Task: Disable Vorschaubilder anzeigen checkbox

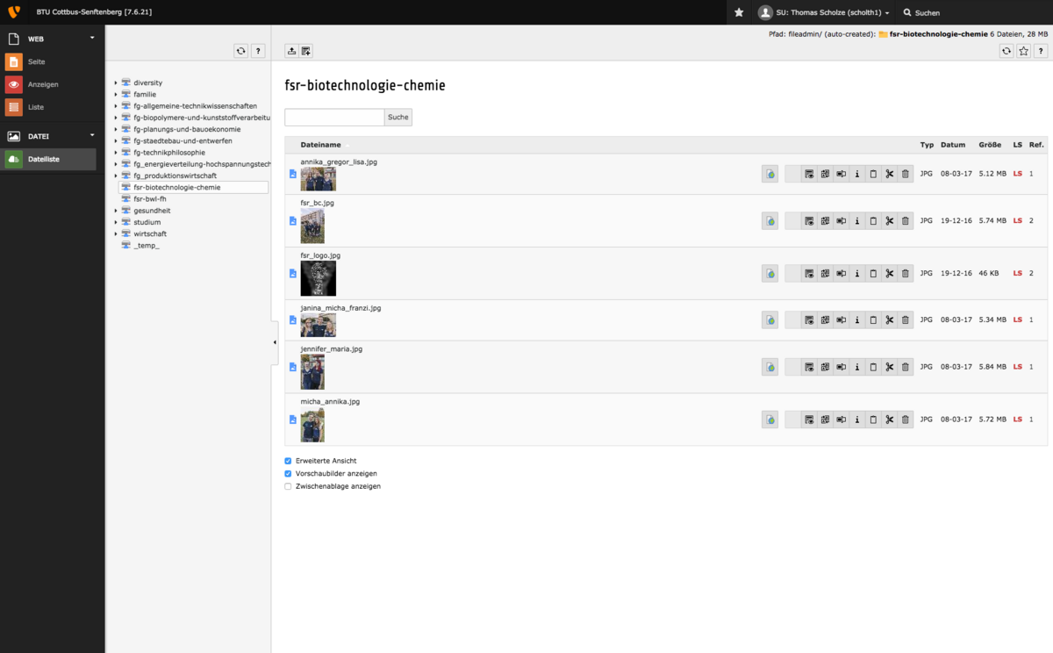Action: 288,473
